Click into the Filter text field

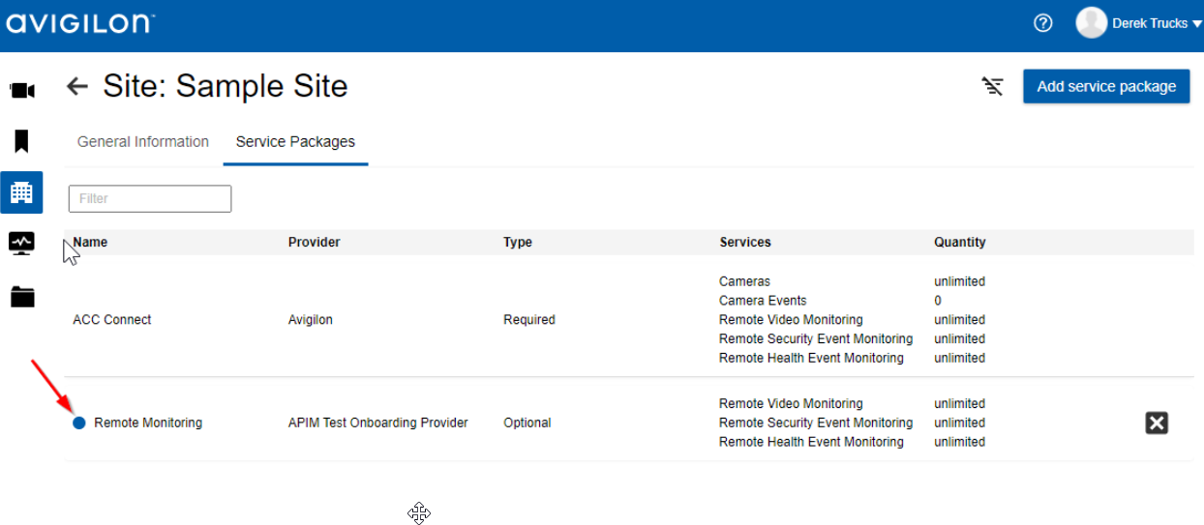tap(150, 198)
